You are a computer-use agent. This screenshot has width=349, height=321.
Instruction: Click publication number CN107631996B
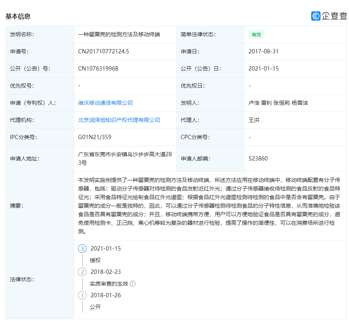pyautogui.click(x=98, y=69)
